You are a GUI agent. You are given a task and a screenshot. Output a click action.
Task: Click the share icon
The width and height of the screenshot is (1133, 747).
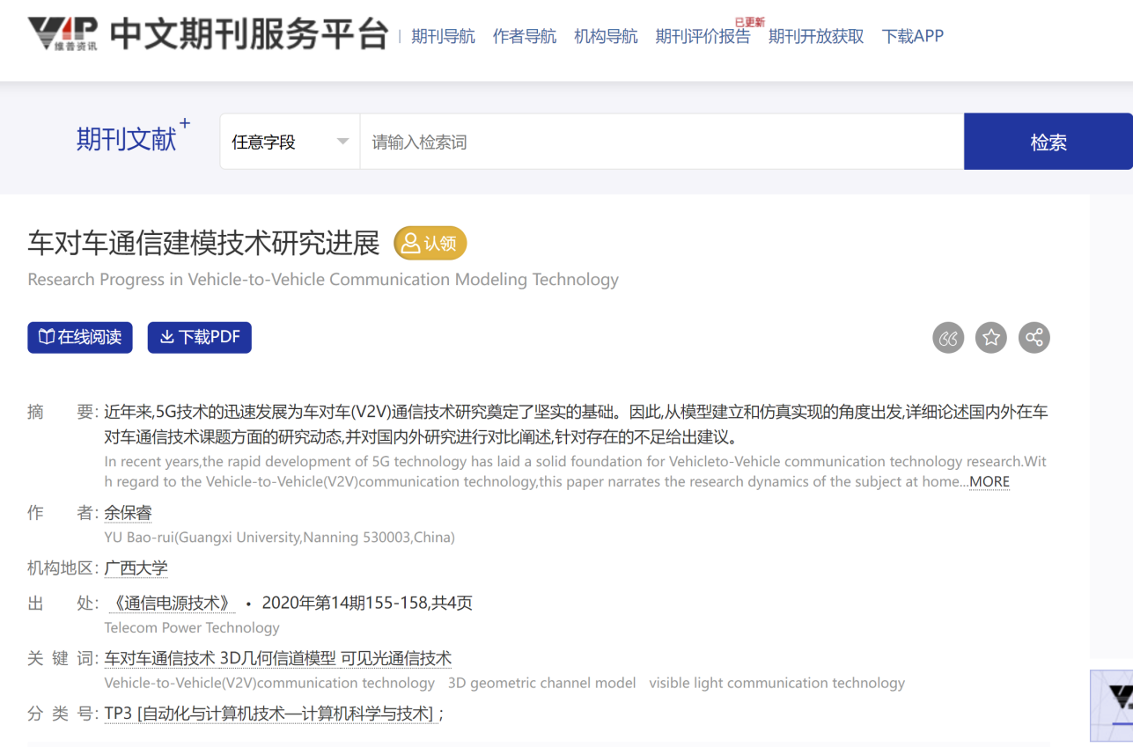pyautogui.click(x=1034, y=338)
